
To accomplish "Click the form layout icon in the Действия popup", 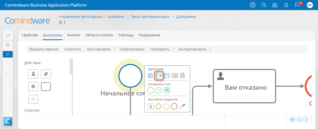I will click(167, 75).
